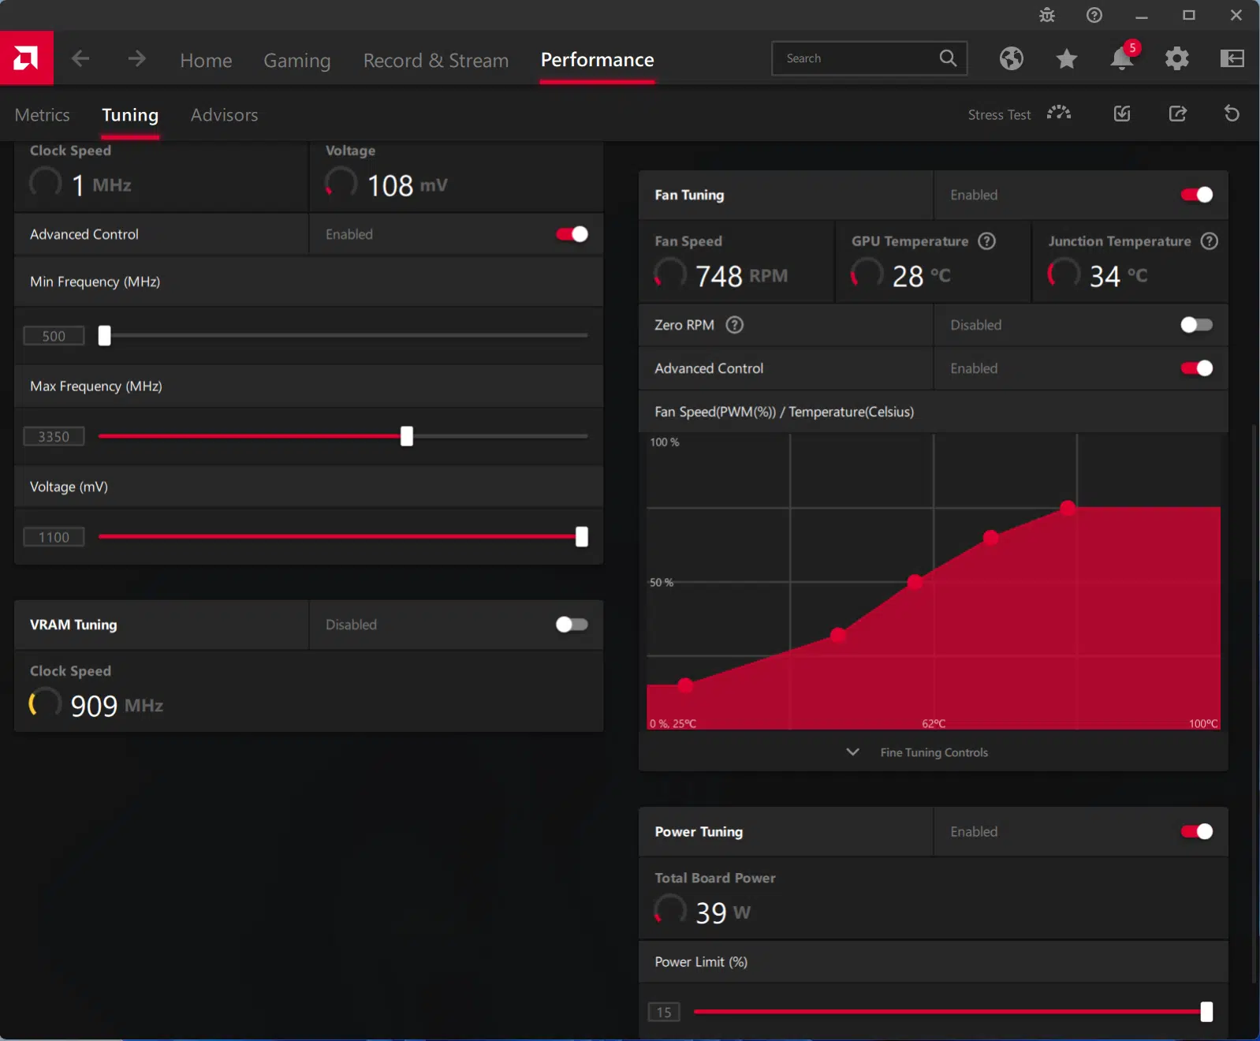
Task: Open the settings gear
Action: pos(1176,58)
